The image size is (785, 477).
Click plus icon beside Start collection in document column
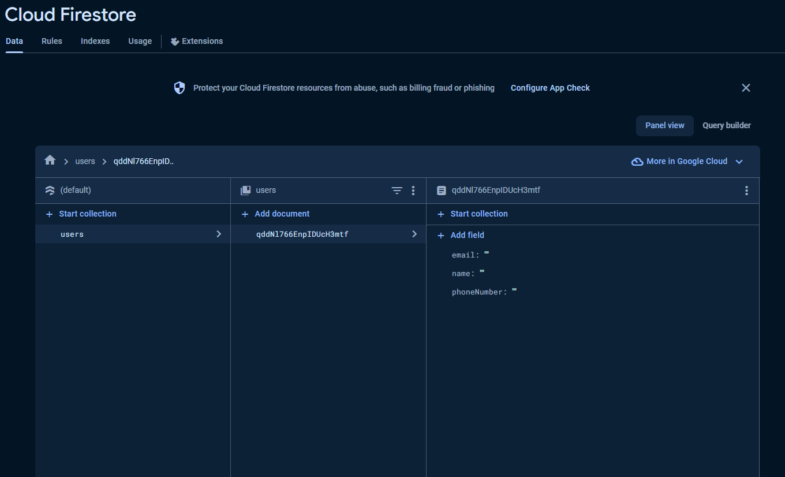click(x=441, y=214)
